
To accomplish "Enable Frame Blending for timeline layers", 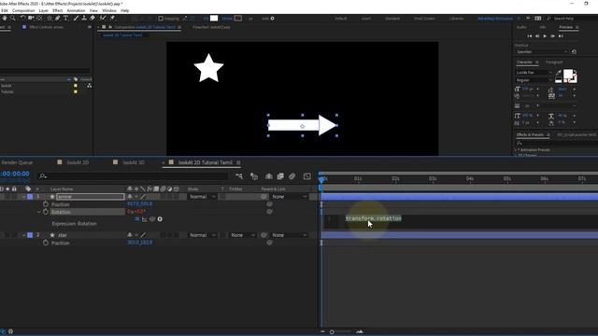I will click(280, 176).
